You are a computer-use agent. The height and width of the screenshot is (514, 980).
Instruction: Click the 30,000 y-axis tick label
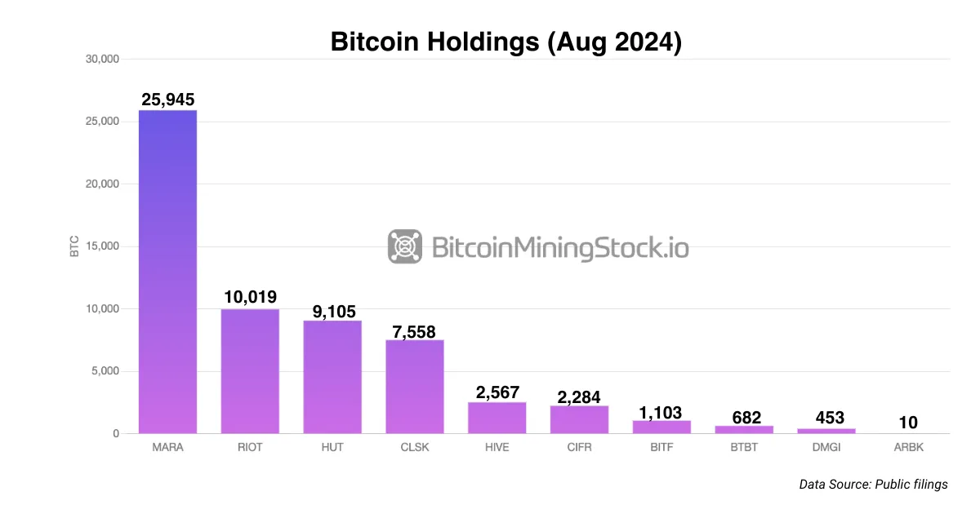click(102, 59)
